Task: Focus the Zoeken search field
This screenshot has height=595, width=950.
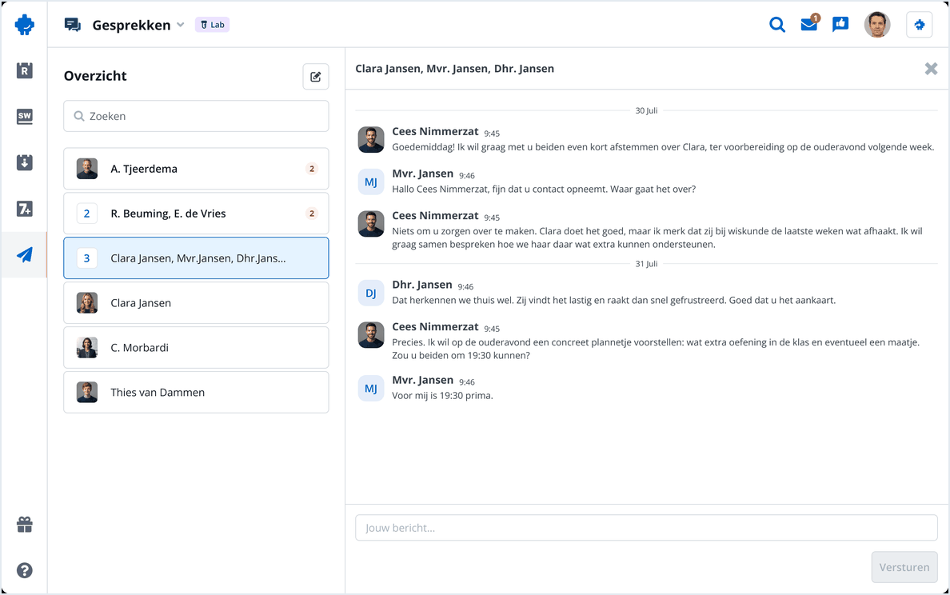Action: pyautogui.click(x=196, y=116)
